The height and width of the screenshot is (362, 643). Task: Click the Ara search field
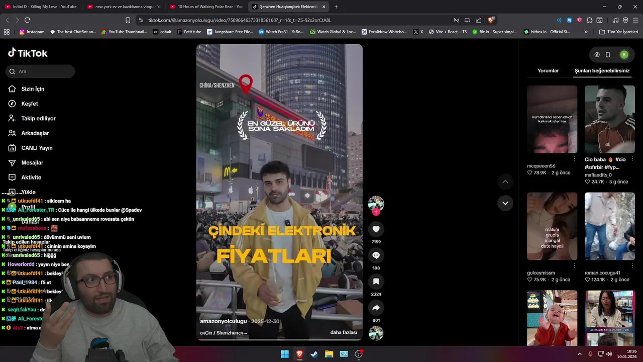point(40,71)
